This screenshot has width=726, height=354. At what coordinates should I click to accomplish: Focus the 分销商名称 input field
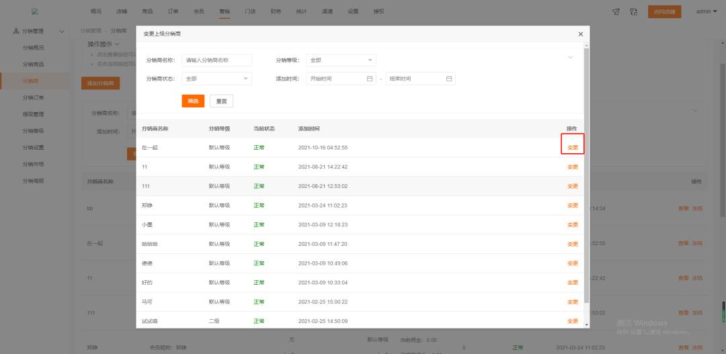[x=216, y=60]
